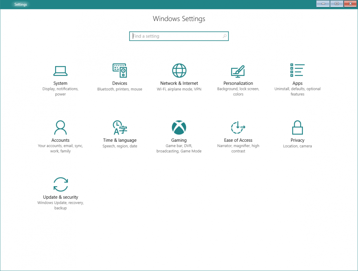Select the Apps list icon
The height and width of the screenshot is (271, 358).
coord(297,70)
